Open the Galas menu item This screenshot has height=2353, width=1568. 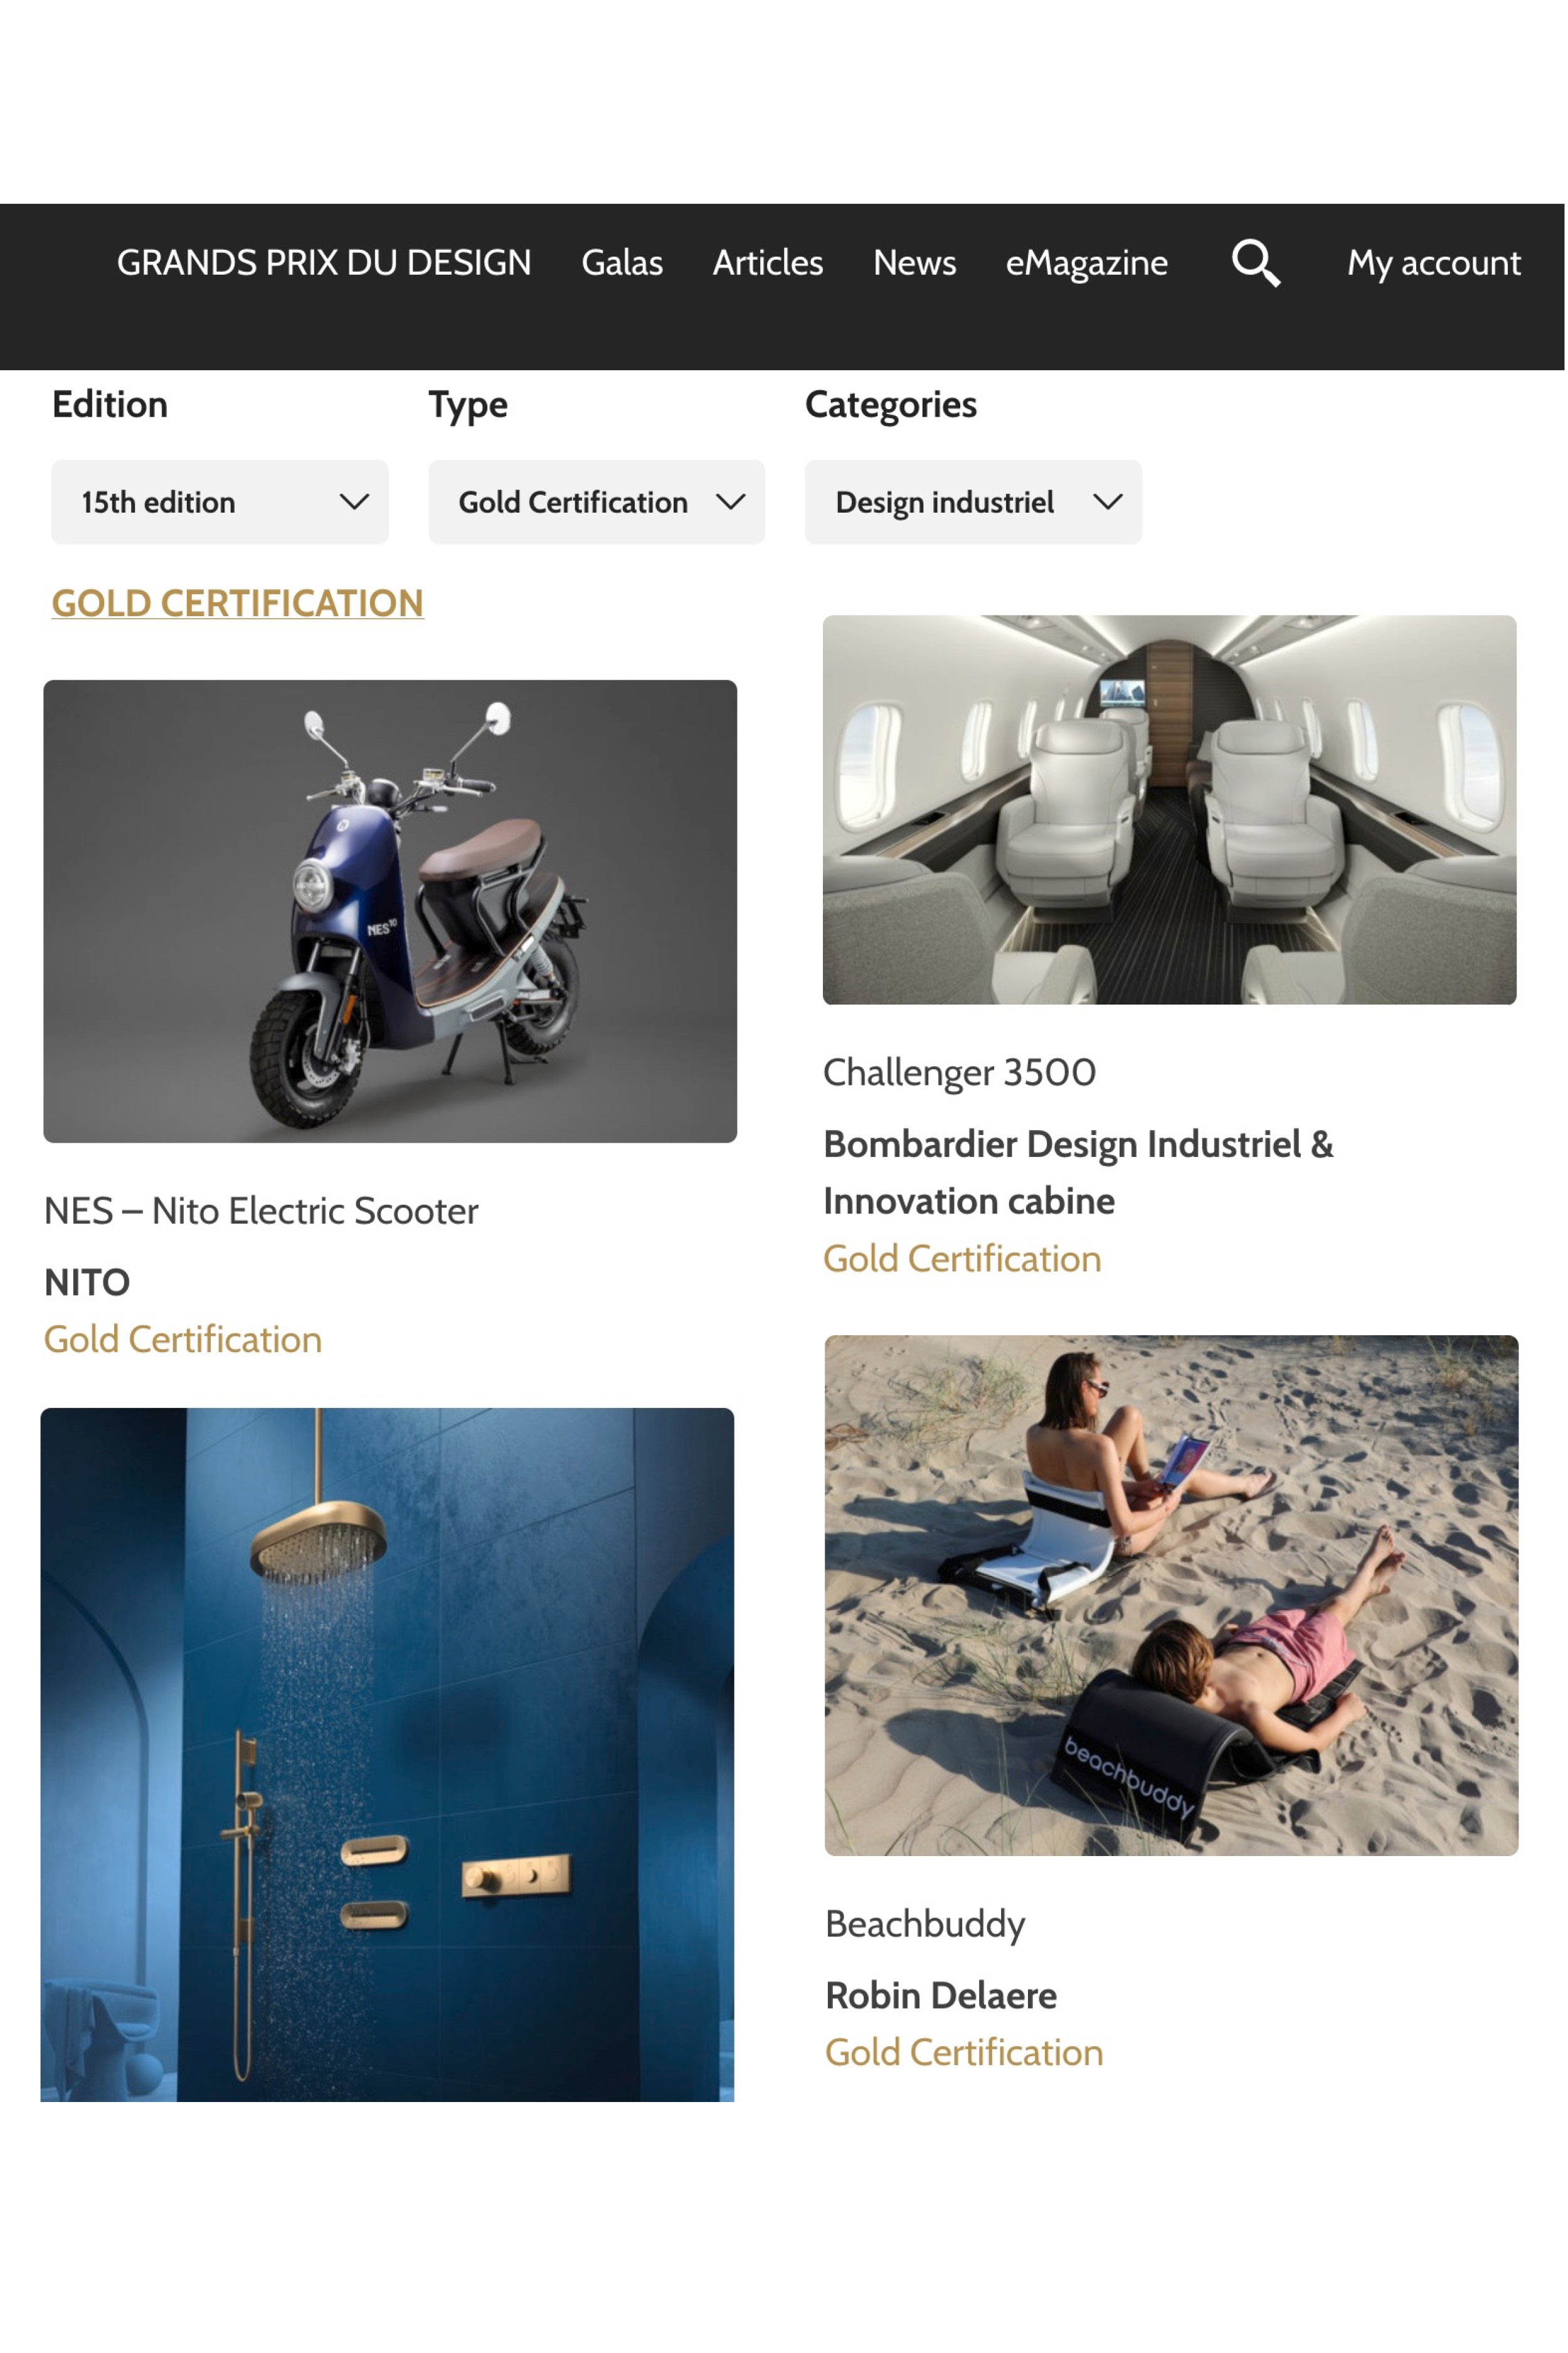point(622,262)
